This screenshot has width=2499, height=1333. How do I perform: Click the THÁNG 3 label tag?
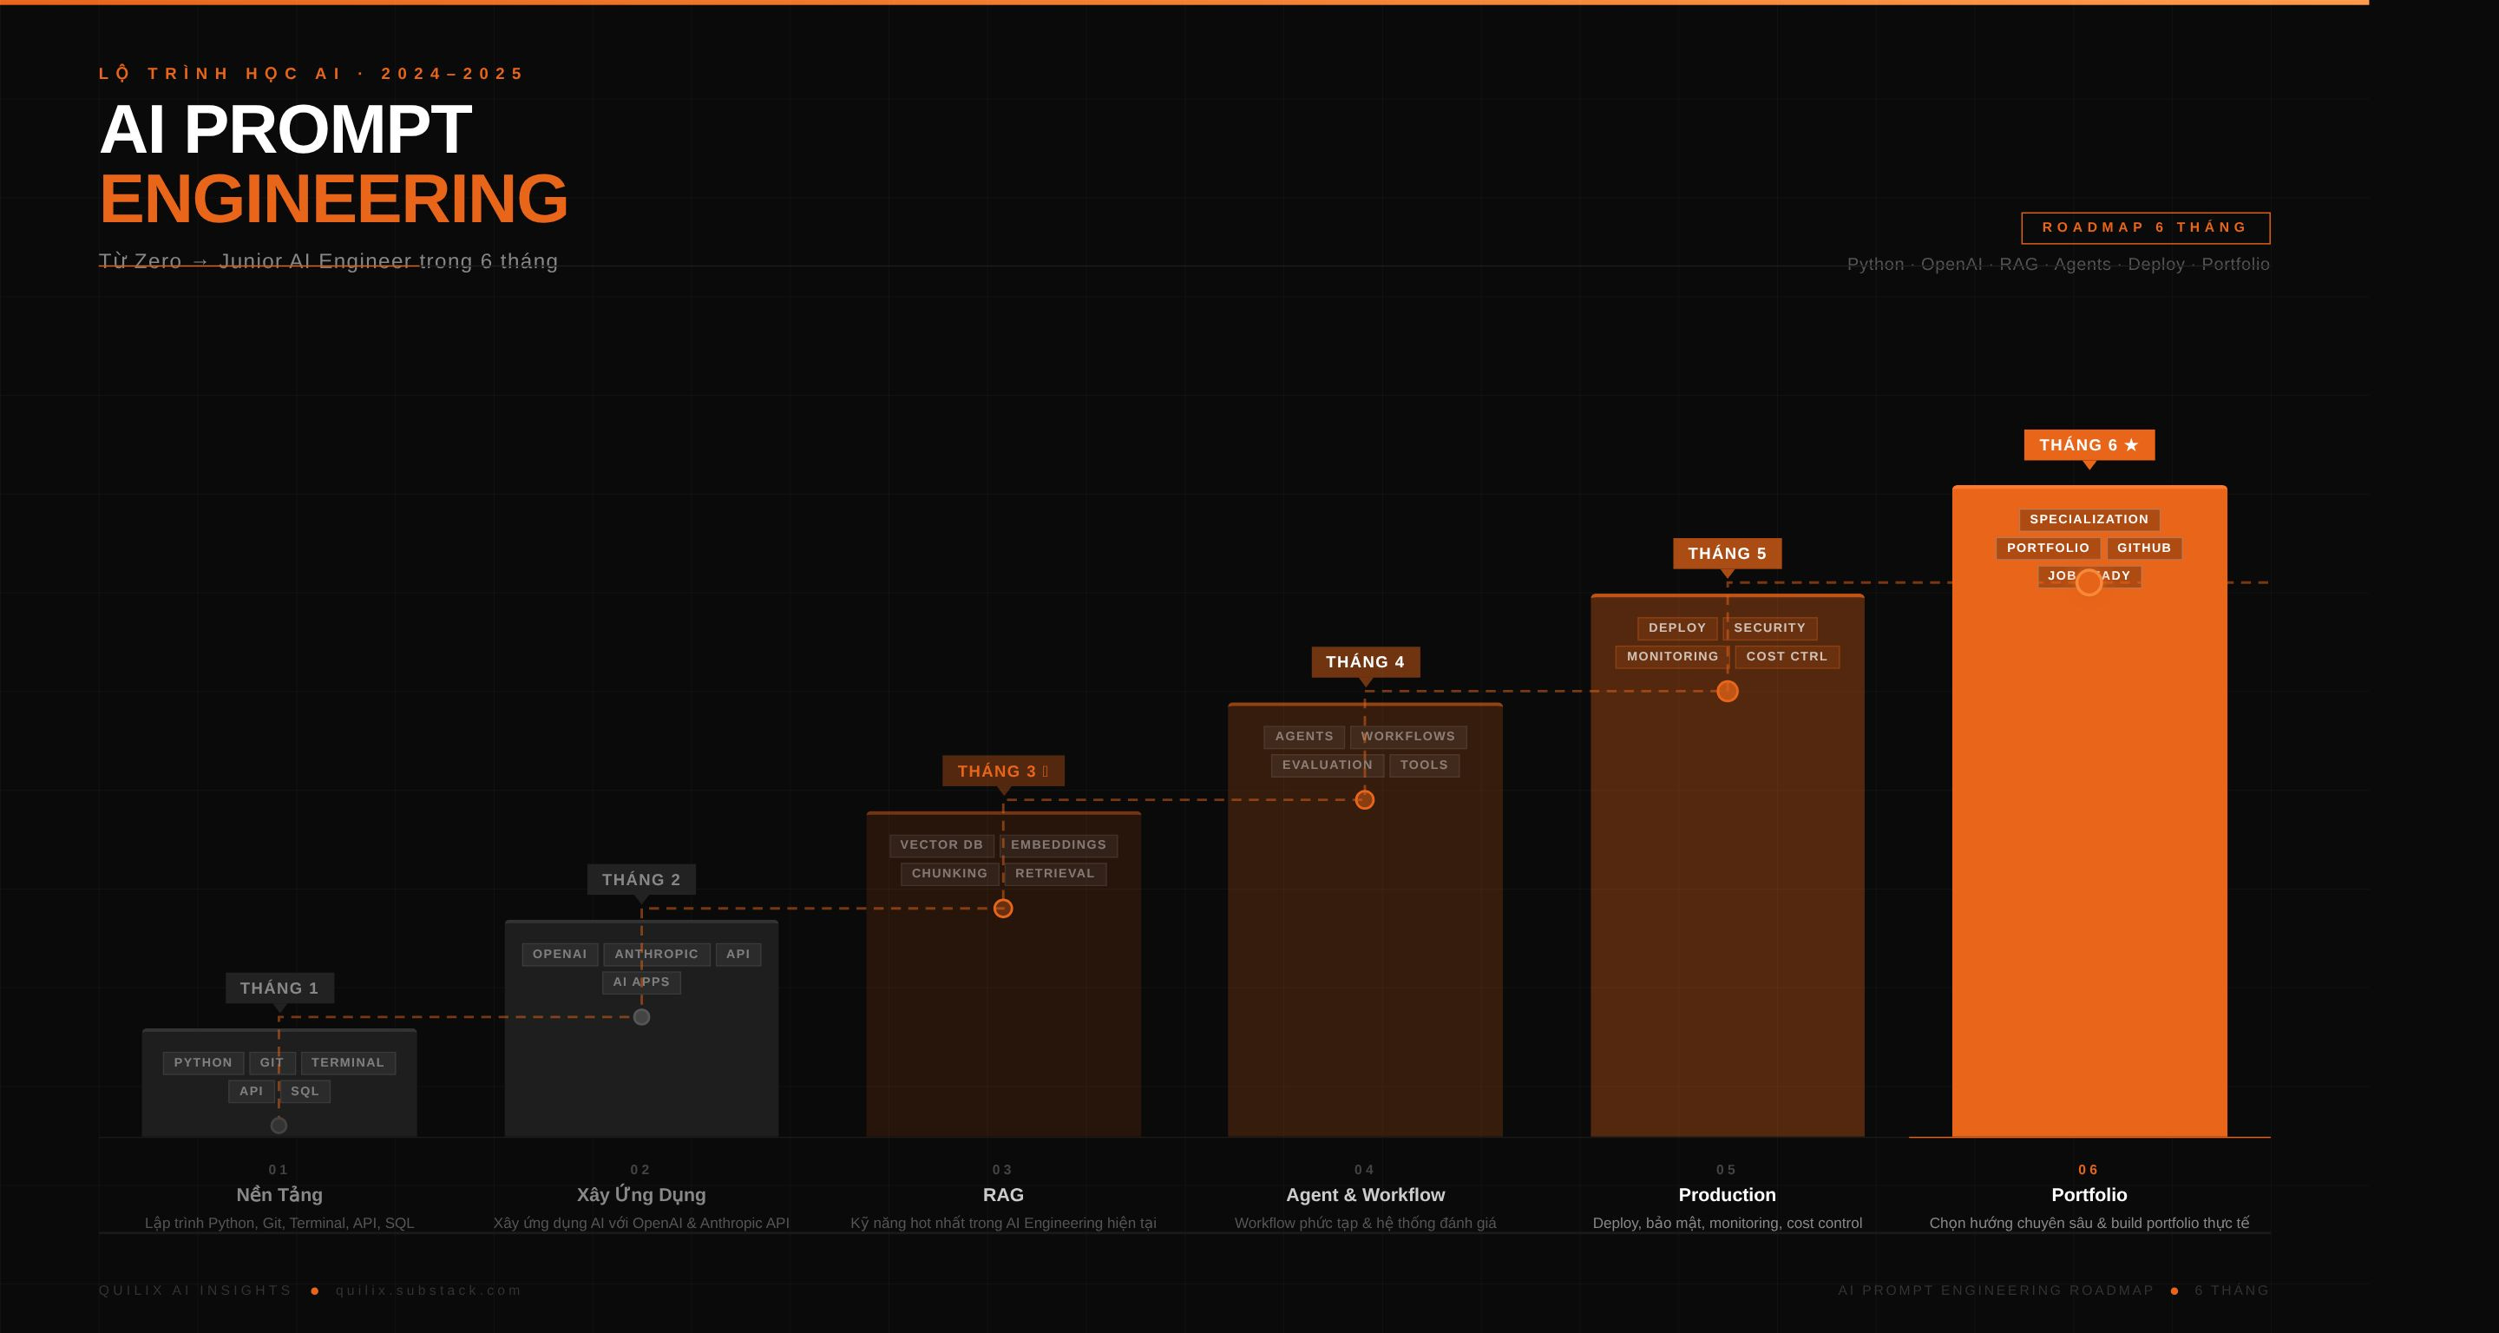1002,771
